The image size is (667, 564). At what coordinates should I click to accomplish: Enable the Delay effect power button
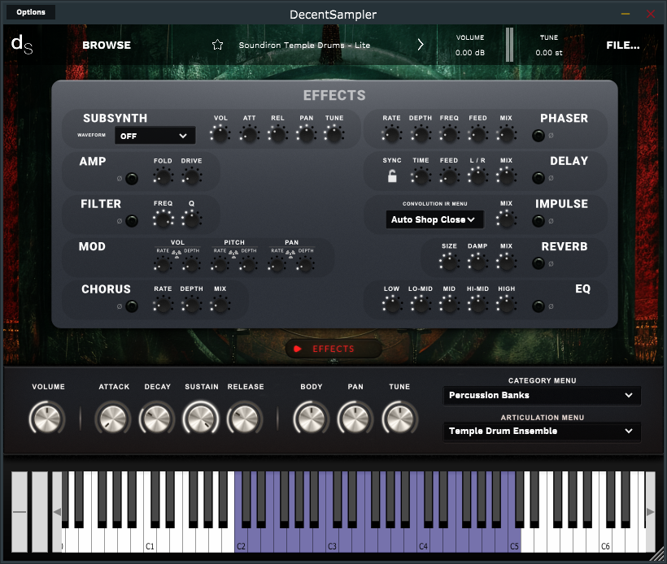pos(538,178)
